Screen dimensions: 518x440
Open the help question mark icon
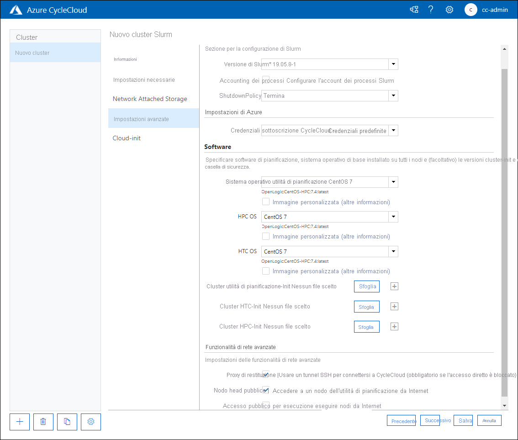(x=431, y=9)
